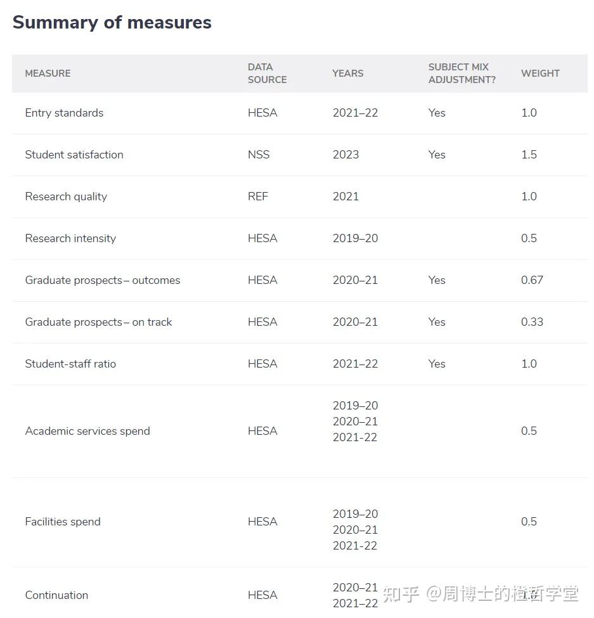Click the WEIGHT column header

(539, 73)
